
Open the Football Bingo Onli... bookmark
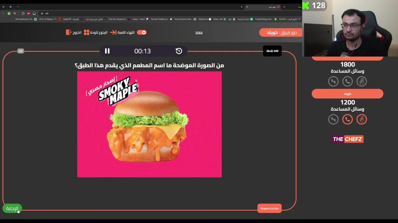tap(266, 19)
